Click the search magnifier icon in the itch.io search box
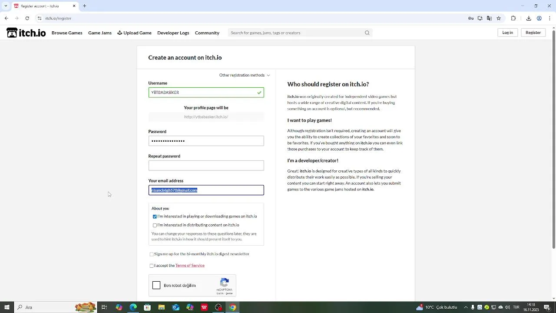The height and width of the screenshot is (313, 556). 367,33
